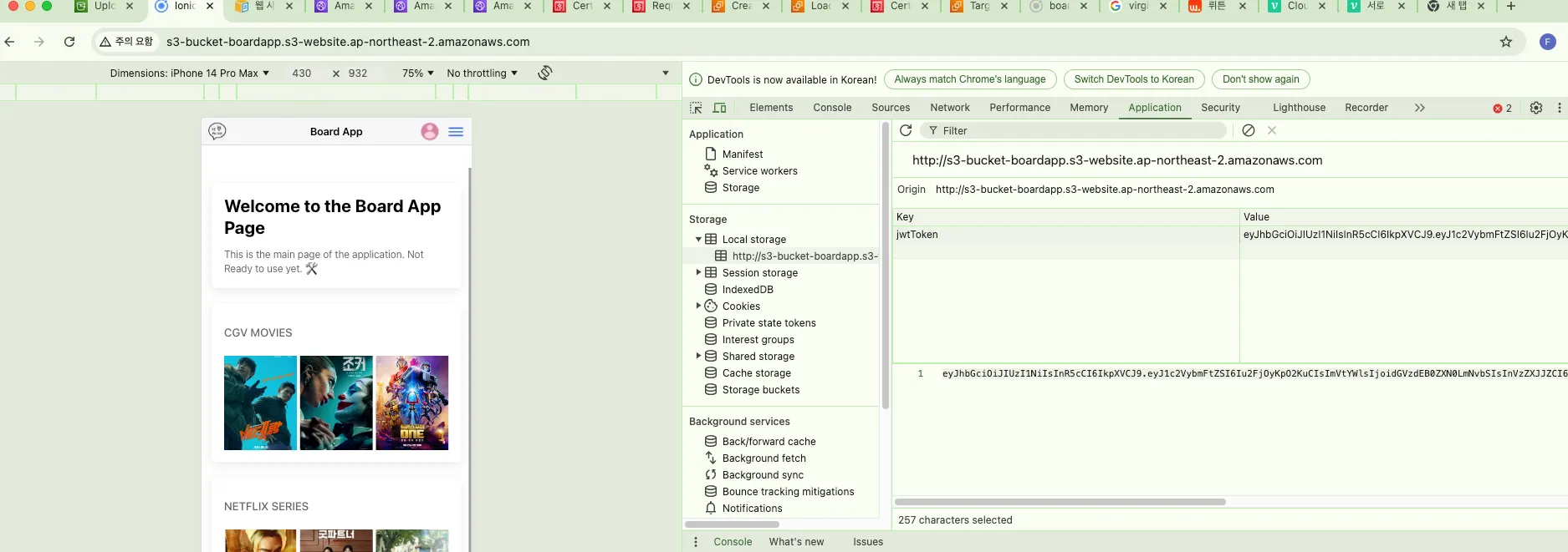1568x552 pixels.
Task: Switch to the Sources tab
Action: (x=891, y=108)
